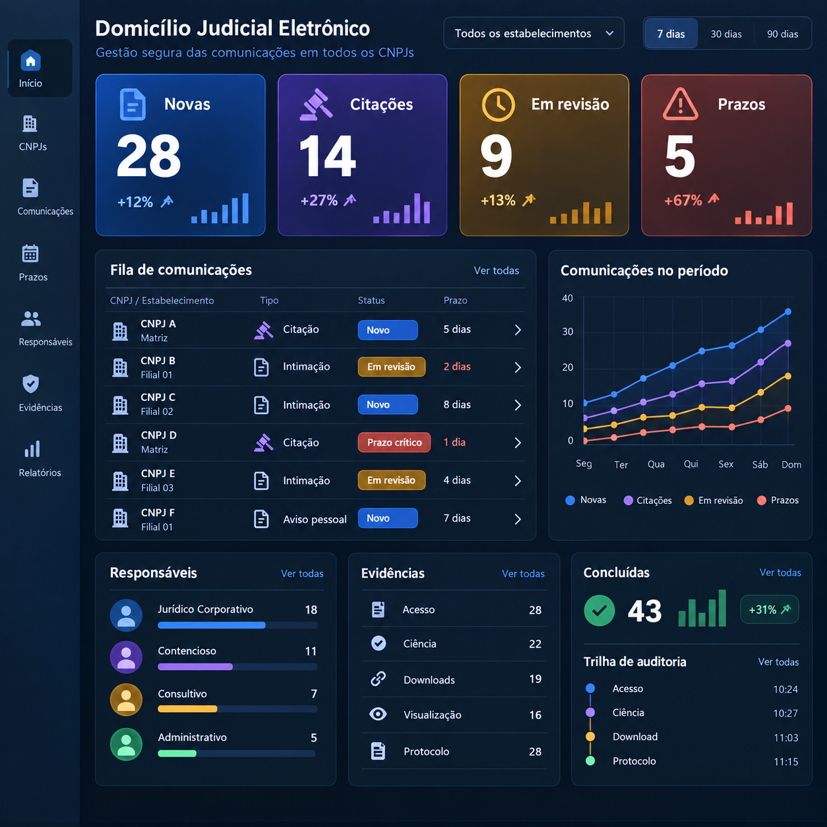Click the gavel icon in the CNPJ A row
The width and height of the screenshot is (827, 827).
click(264, 330)
